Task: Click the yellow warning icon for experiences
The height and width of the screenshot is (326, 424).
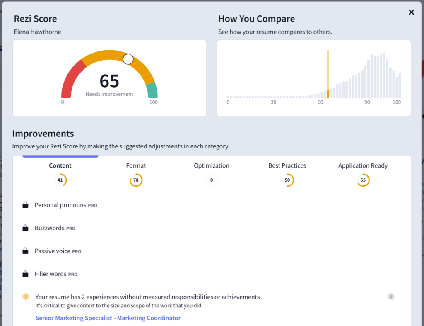Action: click(26, 297)
